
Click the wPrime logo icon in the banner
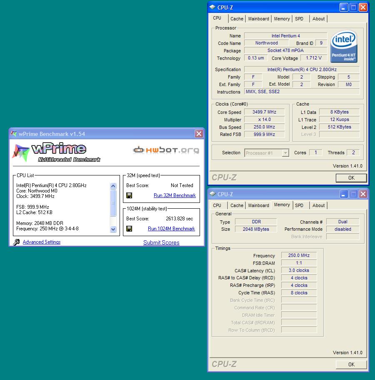pyautogui.click(x=20, y=153)
